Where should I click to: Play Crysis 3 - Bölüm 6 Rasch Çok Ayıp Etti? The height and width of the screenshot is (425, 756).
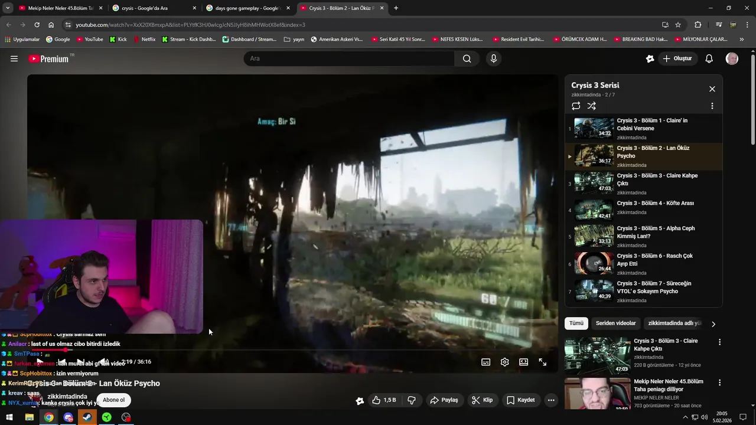(x=644, y=264)
